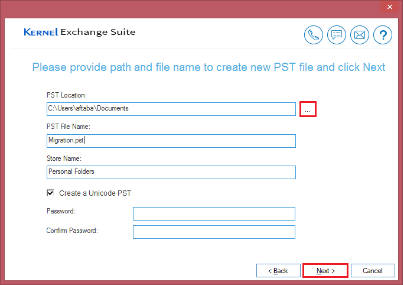
Task: Click the 'Confirm Password:' label
Action: click(72, 231)
